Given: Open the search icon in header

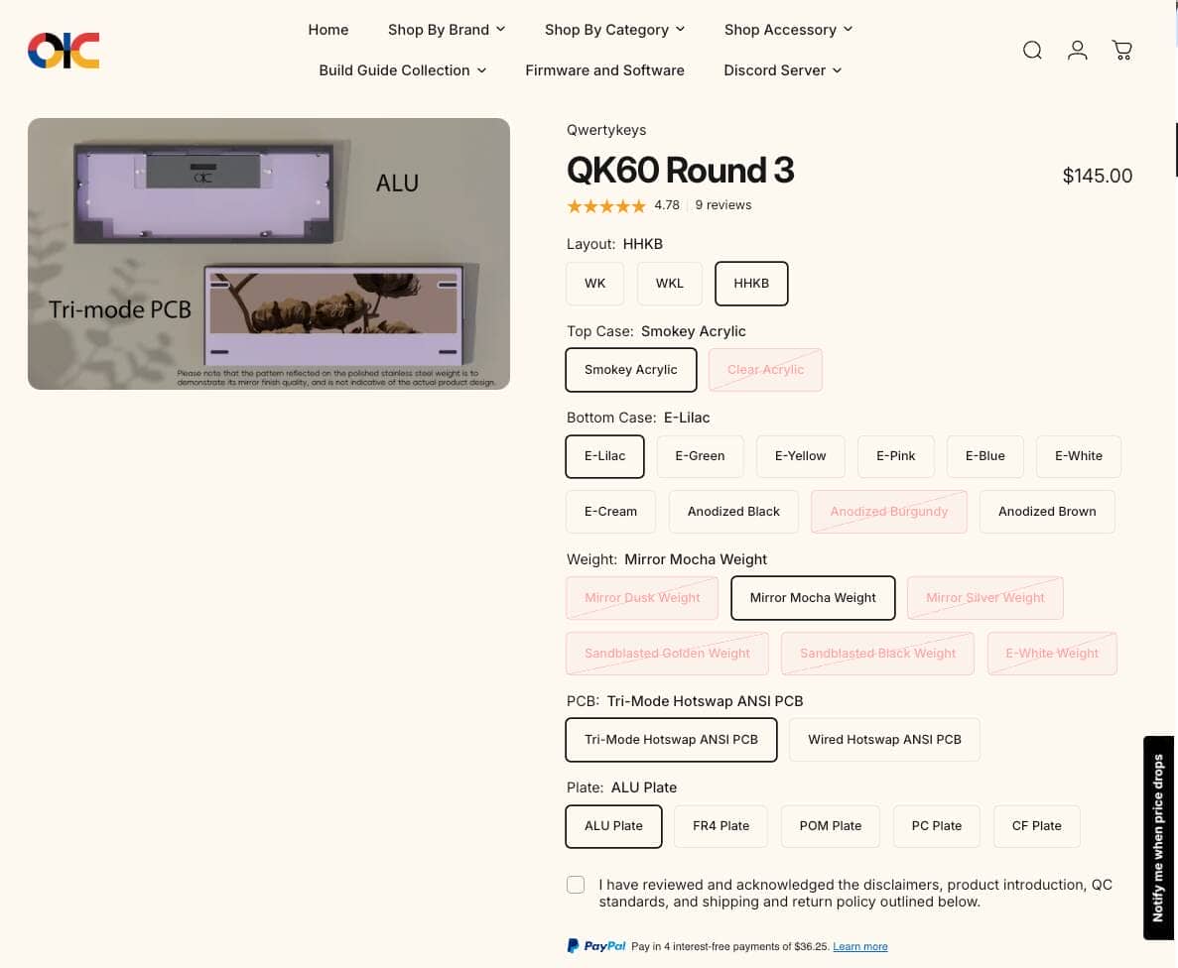Looking at the screenshot, I should click(x=1032, y=50).
